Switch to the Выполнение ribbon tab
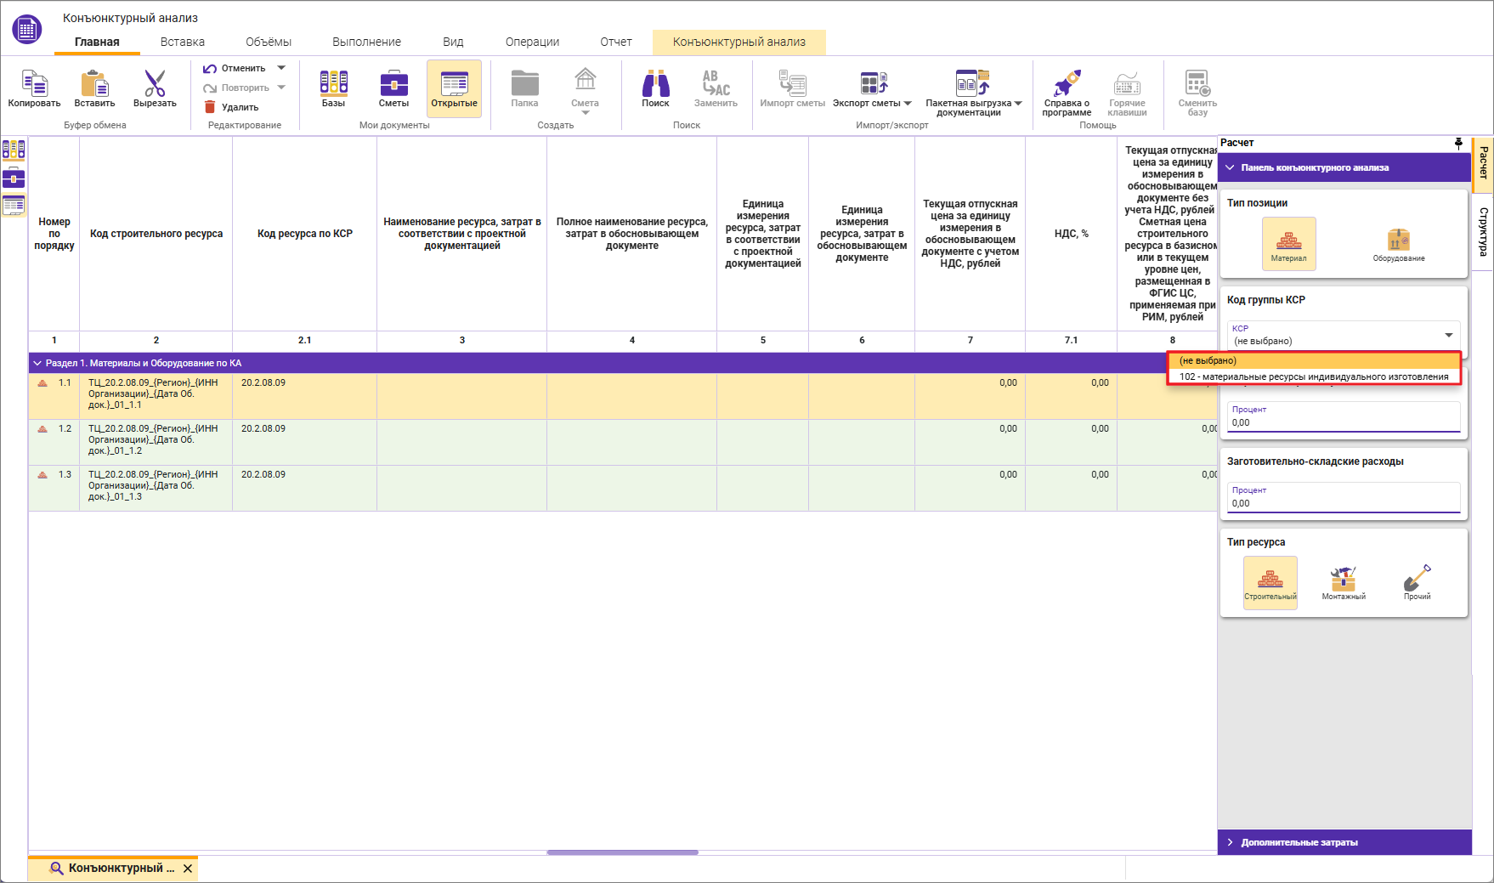The height and width of the screenshot is (883, 1494). pyautogui.click(x=366, y=42)
